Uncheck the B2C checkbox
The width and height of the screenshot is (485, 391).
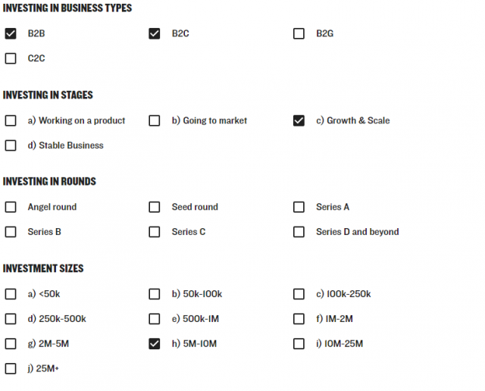[155, 33]
